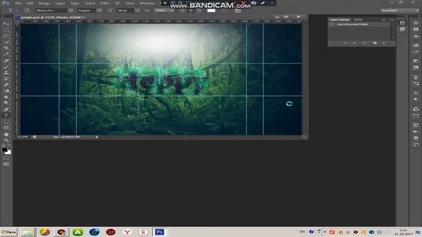Open the Edit menu
This screenshot has width=422, height=237.
pos(30,3)
